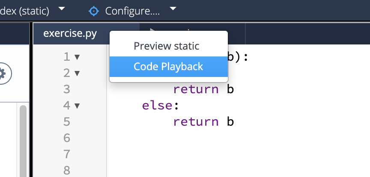Collapse the code fold at line 2
Viewport: 370px width, 177px height.
[77, 73]
